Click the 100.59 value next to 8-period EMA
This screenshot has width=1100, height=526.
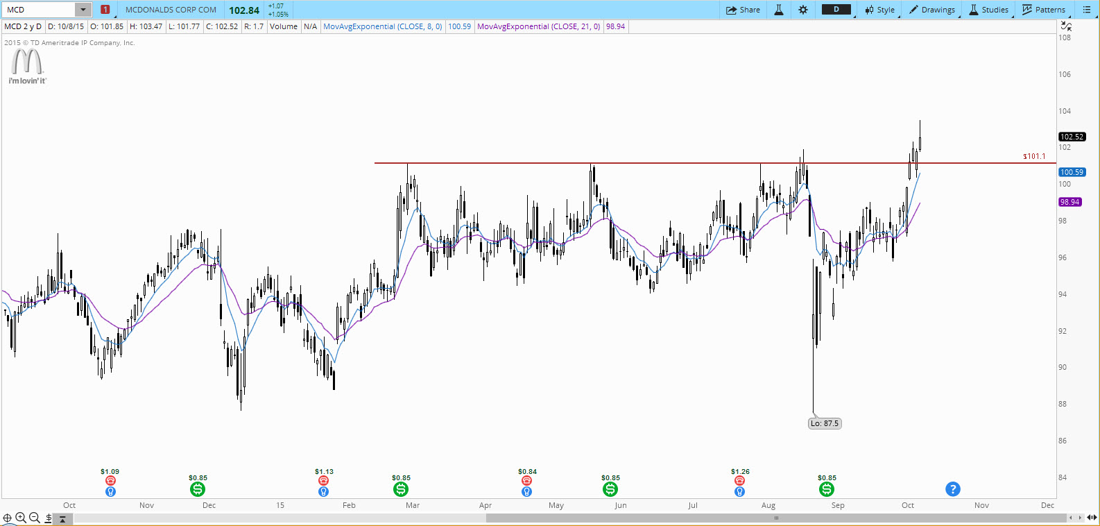click(x=459, y=26)
